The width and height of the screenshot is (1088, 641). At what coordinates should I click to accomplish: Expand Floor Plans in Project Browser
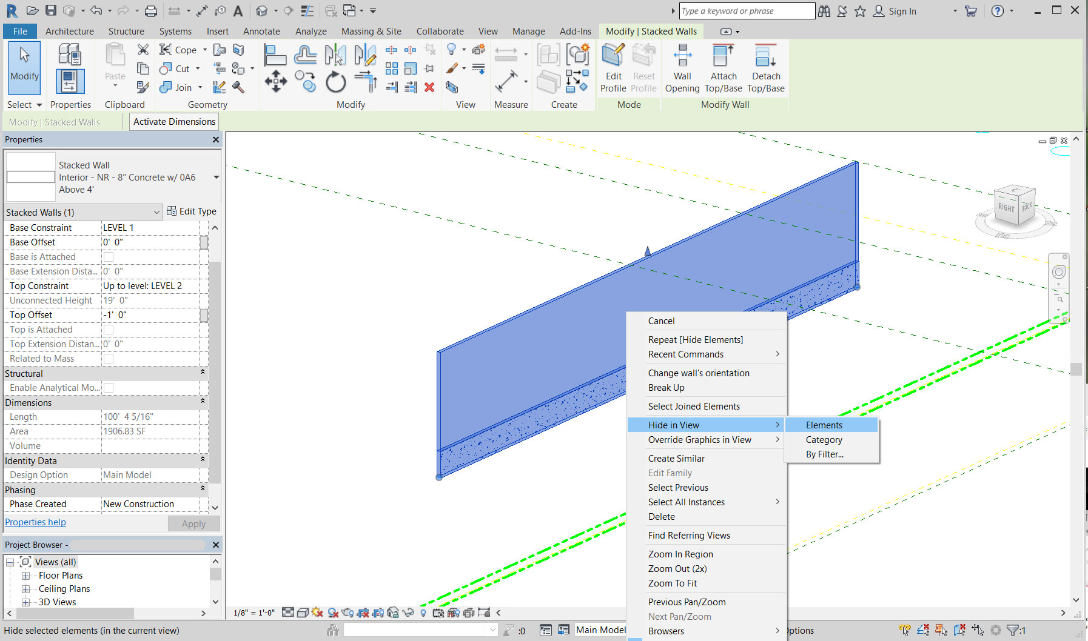tap(26, 575)
